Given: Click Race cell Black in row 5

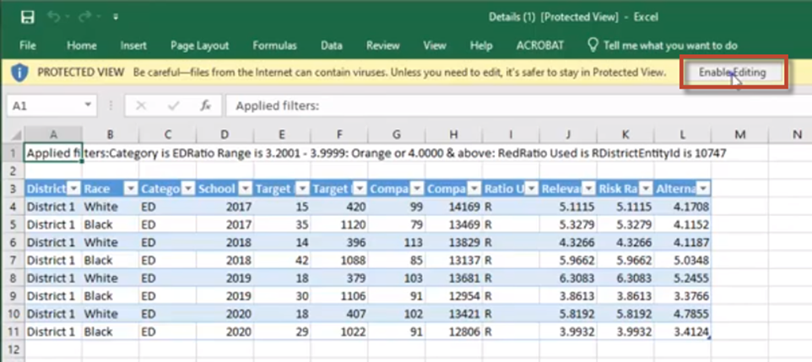Looking at the screenshot, I should 110,224.
